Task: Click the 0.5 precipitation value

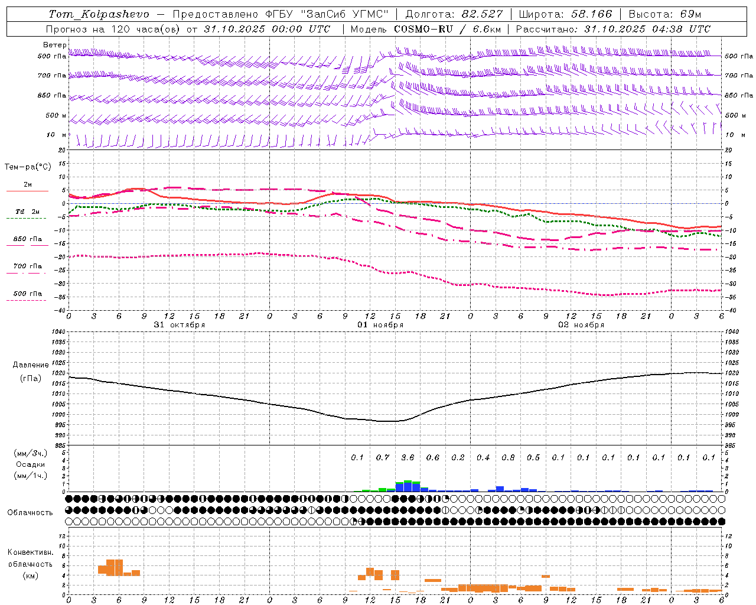Action: coord(533,458)
